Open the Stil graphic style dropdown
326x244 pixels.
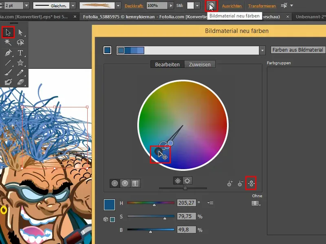coord(197,6)
